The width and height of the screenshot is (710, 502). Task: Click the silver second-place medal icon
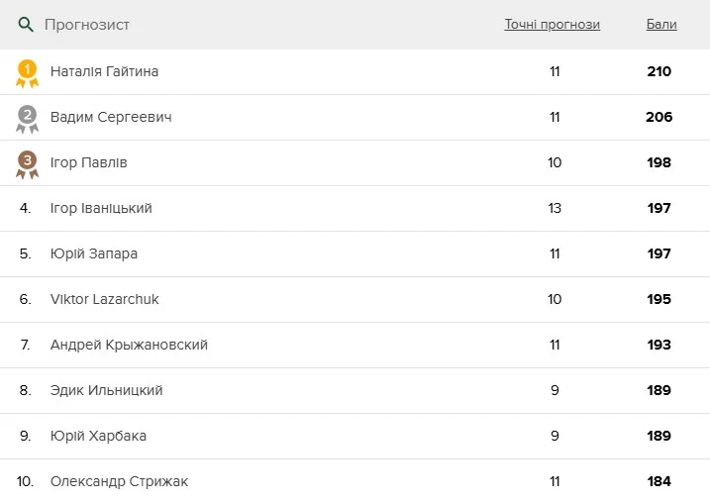point(28,118)
